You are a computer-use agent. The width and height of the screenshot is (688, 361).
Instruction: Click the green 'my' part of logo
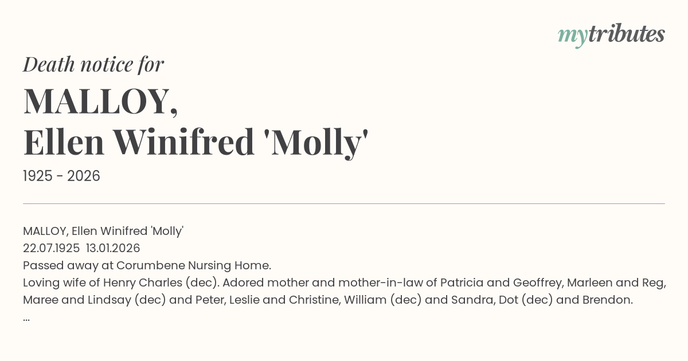coord(572,36)
